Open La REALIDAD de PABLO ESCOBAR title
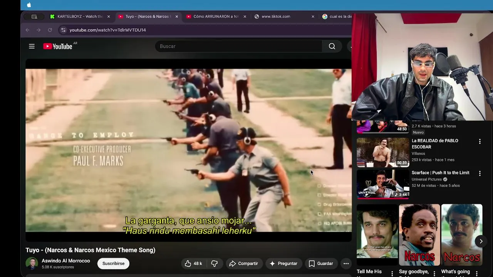Viewport: 493px width, 277px height. (x=435, y=144)
